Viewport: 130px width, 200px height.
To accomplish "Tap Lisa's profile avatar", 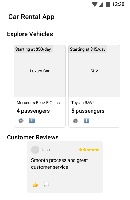I will [x=35, y=150].
